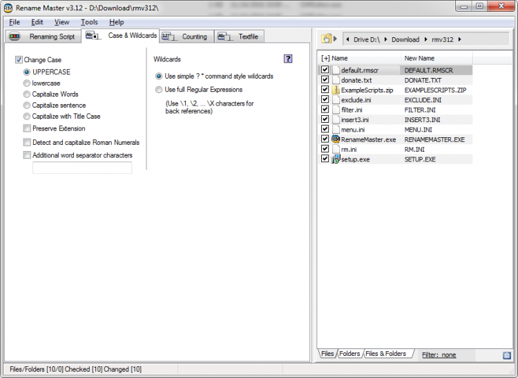Select the UPPERCASE radio option
The width and height of the screenshot is (518, 378).
pos(27,72)
